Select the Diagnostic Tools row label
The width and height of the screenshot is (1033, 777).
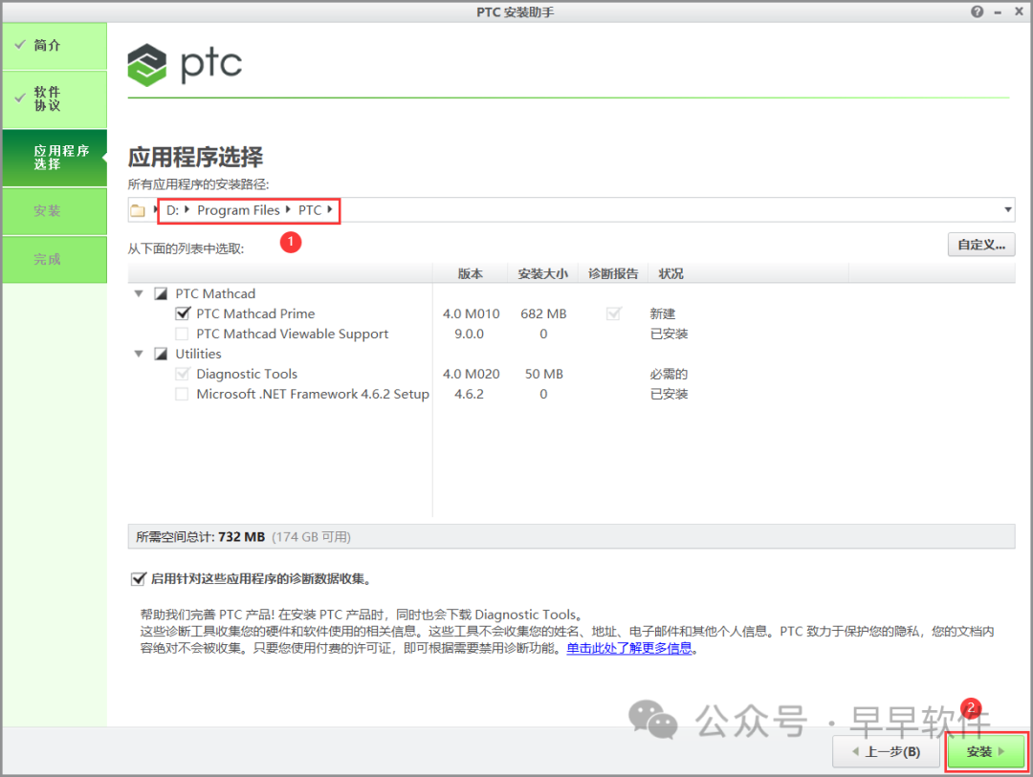[247, 374]
